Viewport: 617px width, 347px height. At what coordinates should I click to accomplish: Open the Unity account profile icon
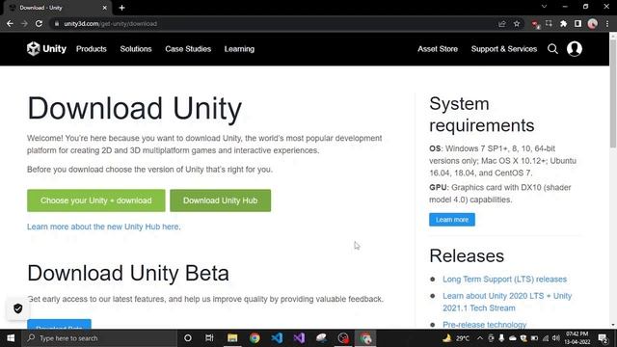click(x=575, y=49)
